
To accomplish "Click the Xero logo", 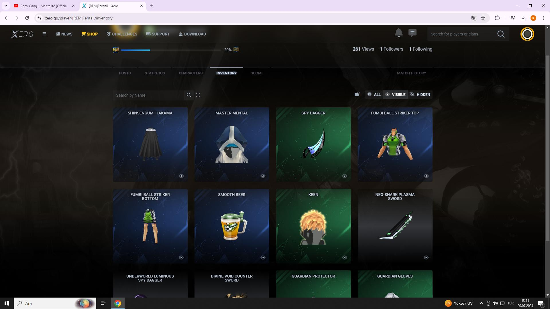I will point(22,34).
